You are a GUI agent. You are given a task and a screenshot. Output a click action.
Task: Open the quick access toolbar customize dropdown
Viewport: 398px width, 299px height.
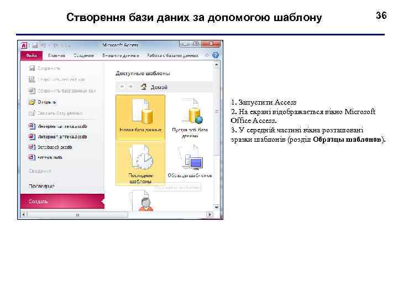click(69, 46)
